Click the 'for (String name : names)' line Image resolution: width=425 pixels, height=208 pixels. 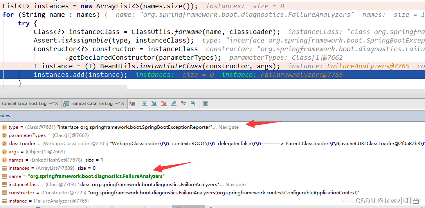[x=55, y=14]
